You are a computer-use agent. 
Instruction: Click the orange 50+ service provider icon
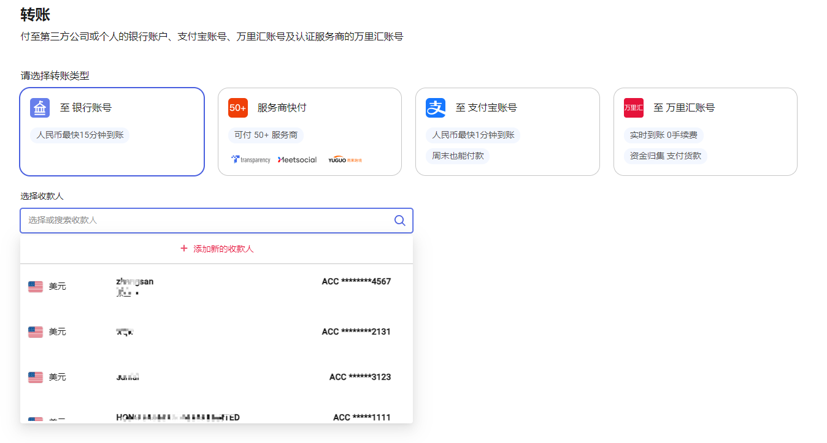click(x=238, y=108)
